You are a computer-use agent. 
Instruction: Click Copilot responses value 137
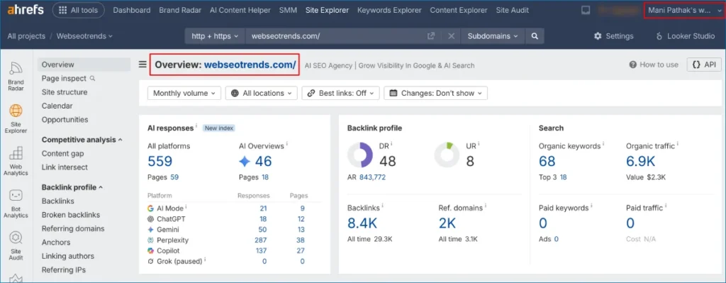click(261, 250)
